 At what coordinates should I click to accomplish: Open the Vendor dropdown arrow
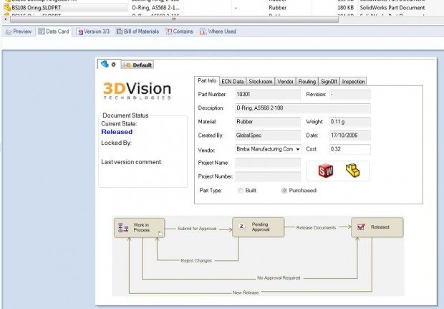[x=298, y=149]
